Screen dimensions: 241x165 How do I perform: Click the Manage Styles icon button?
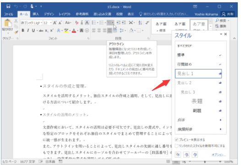195,154
